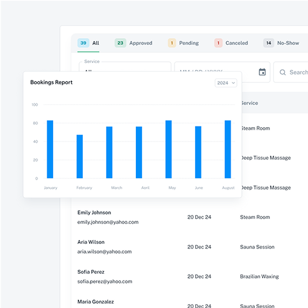Click the August bar in chart
Viewport: 308px width, 308px height.
pyautogui.click(x=228, y=149)
